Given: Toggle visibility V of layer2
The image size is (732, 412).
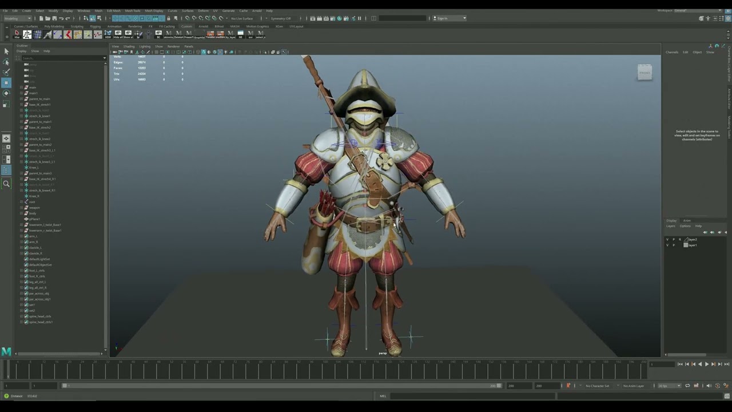Looking at the screenshot, I should pyautogui.click(x=667, y=239).
